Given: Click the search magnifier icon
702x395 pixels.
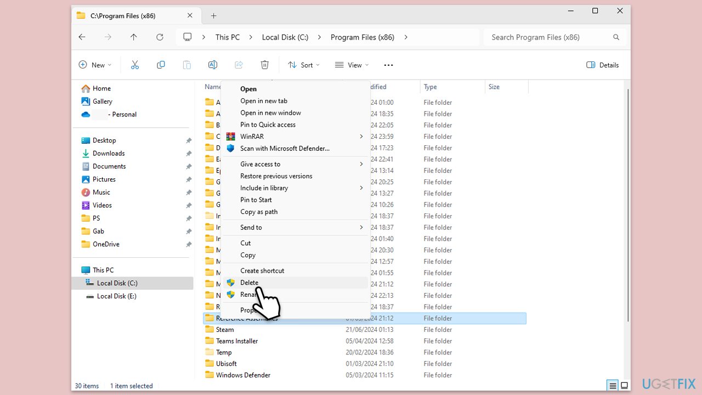Looking at the screenshot, I should 616,37.
